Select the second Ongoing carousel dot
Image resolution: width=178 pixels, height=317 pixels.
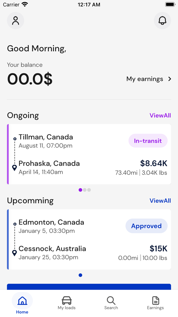pyautogui.click(x=85, y=190)
